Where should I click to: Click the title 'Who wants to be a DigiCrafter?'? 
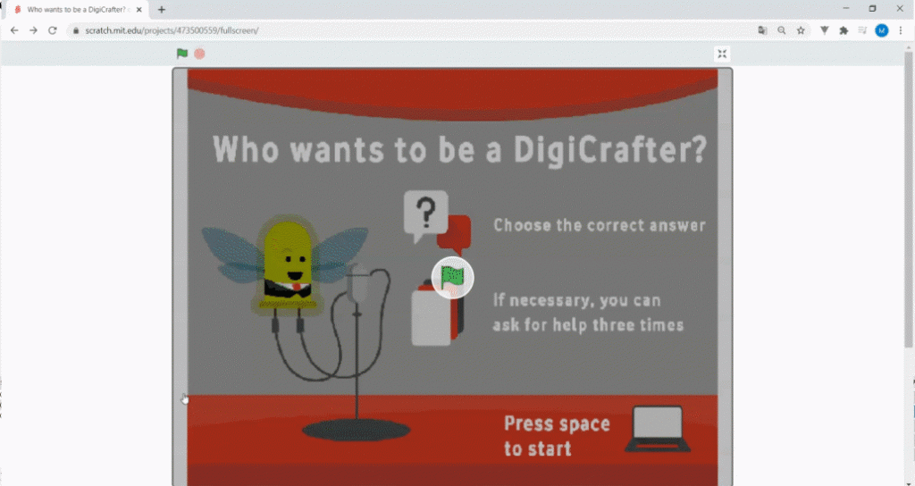(x=460, y=149)
